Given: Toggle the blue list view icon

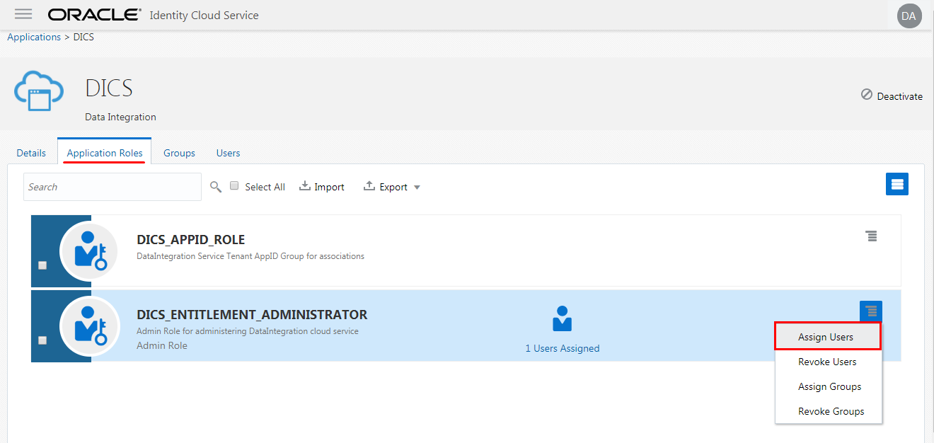Looking at the screenshot, I should pyautogui.click(x=897, y=184).
